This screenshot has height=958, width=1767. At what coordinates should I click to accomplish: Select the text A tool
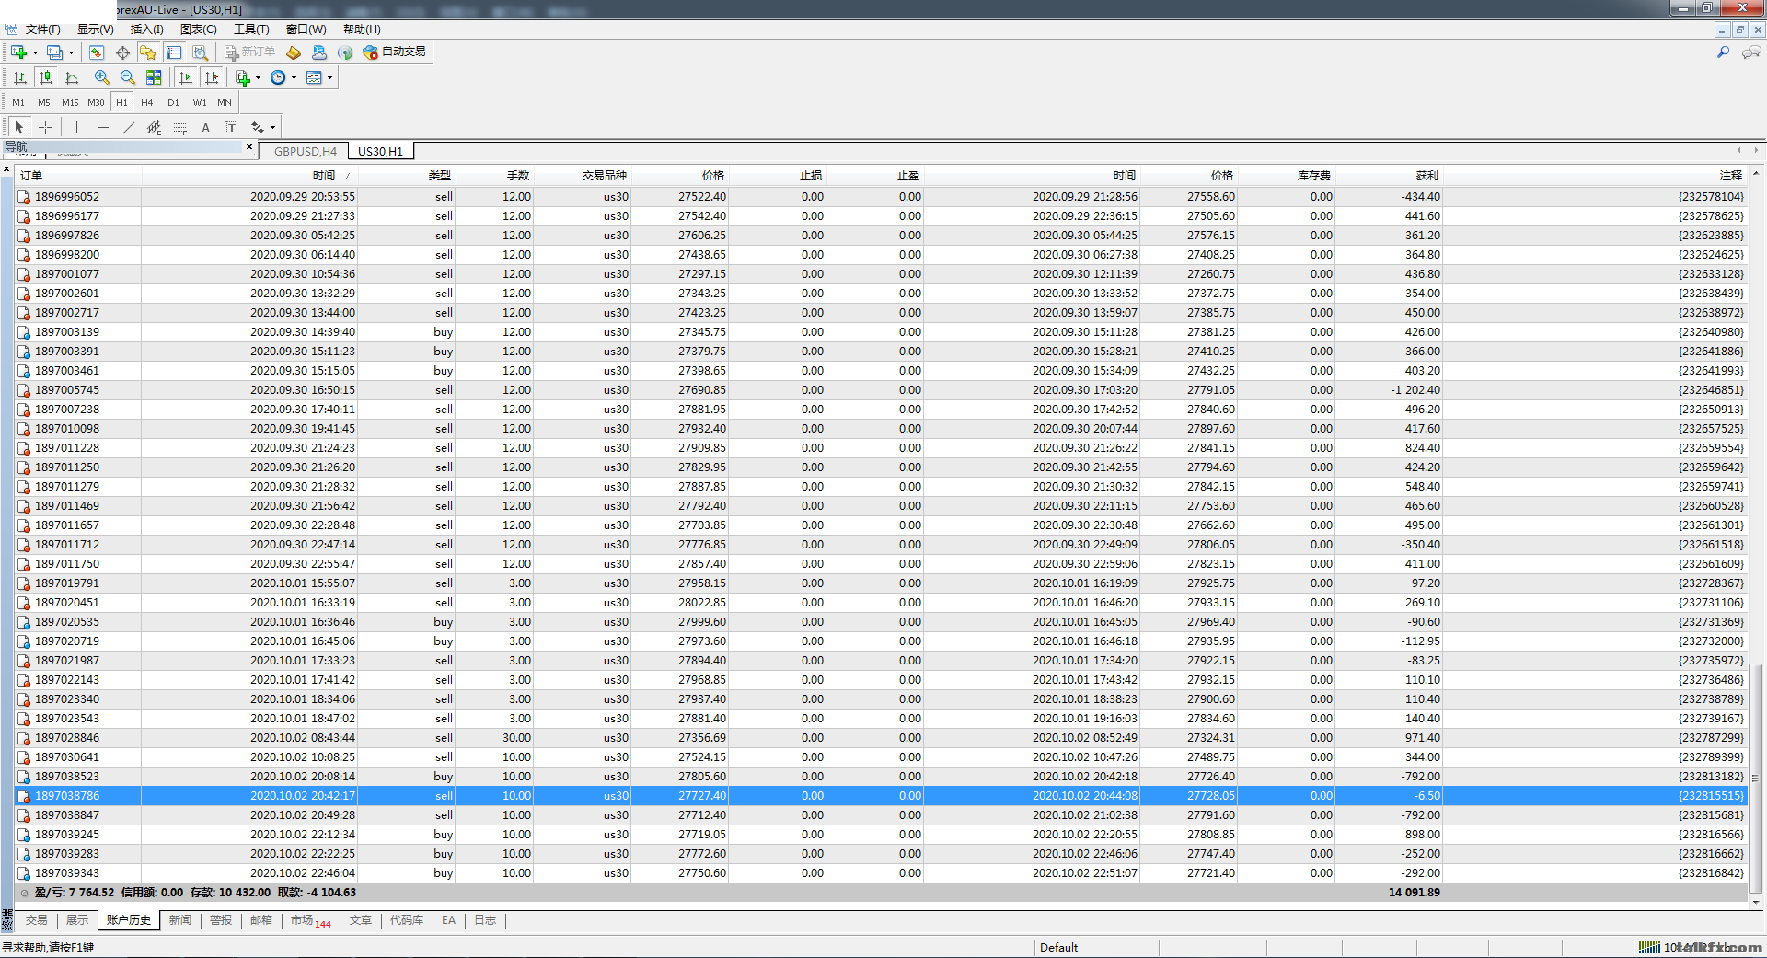[x=205, y=127]
